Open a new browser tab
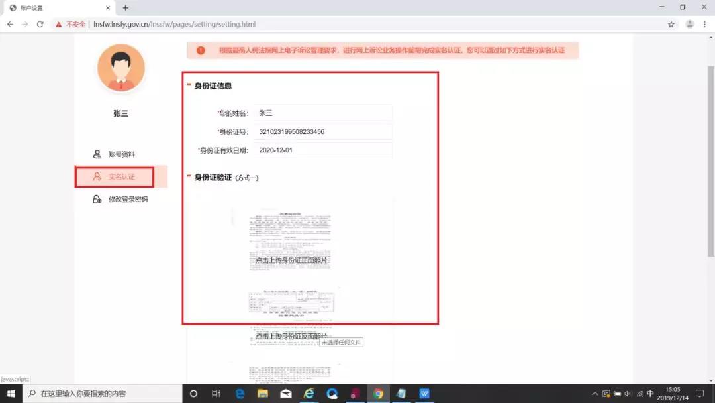The height and width of the screenshot is (403, 715). coord(125,8)
